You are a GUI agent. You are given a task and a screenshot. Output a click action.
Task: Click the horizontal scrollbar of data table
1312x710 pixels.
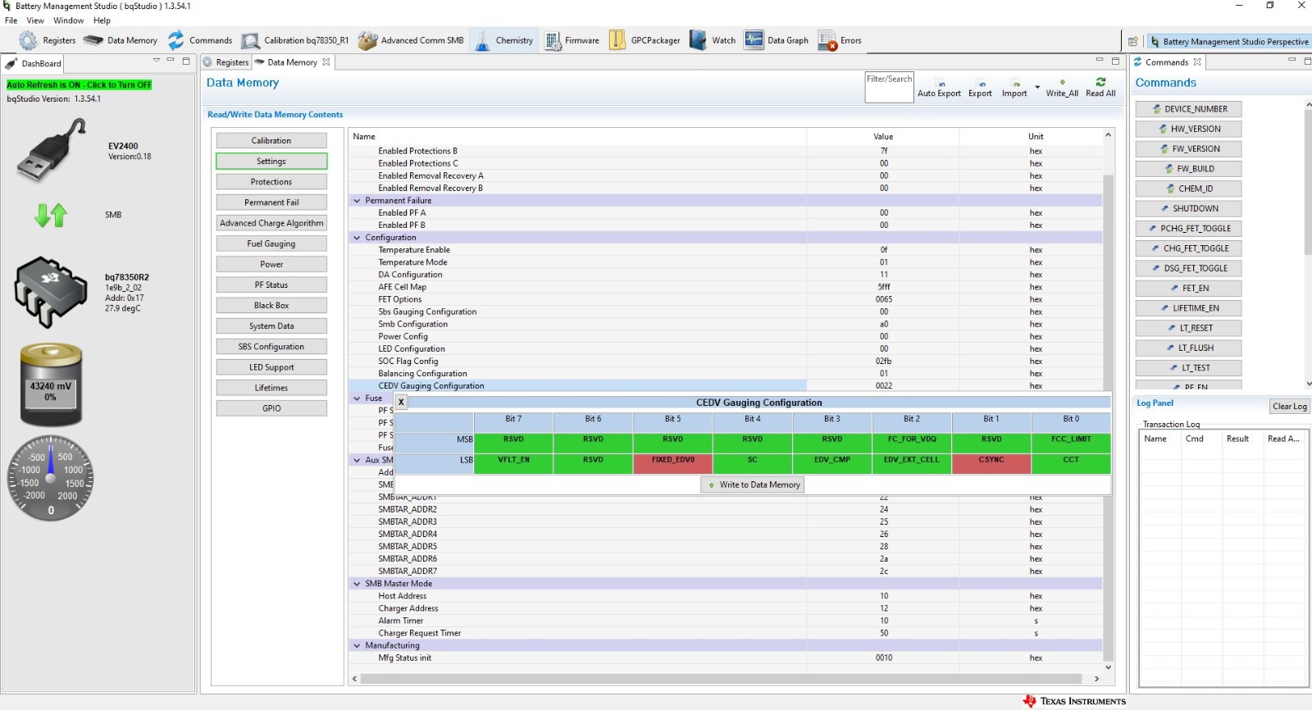721,679
